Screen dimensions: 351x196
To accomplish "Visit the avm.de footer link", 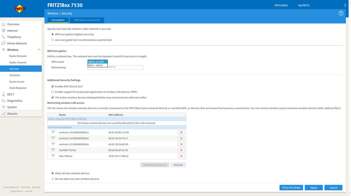I will pyautogui.click(x=29, y=191).
